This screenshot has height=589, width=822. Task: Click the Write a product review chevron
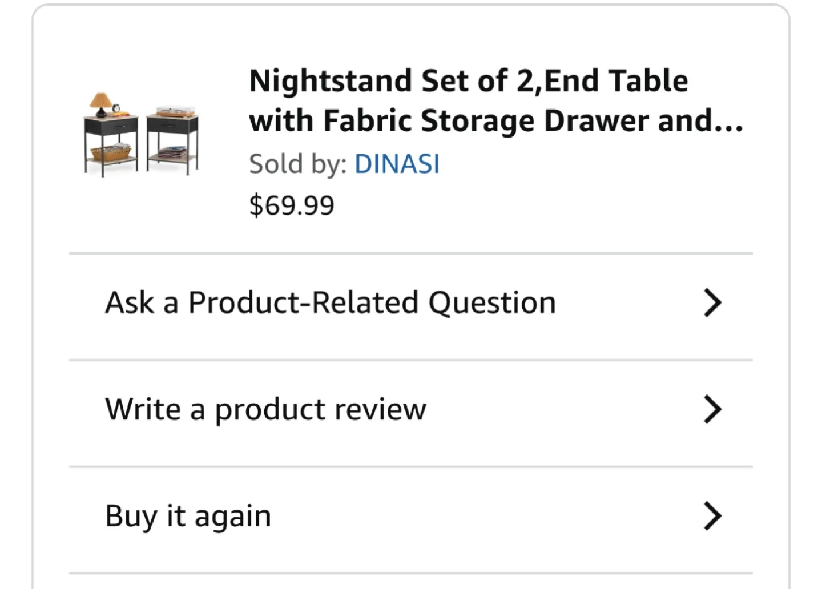click(712, 409)
